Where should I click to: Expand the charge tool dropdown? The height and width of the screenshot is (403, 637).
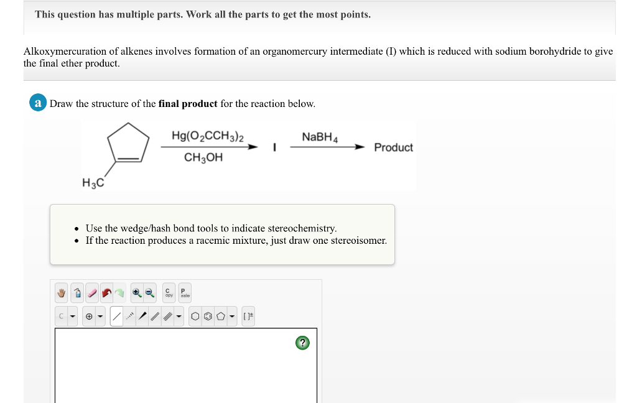click(99, 315)
